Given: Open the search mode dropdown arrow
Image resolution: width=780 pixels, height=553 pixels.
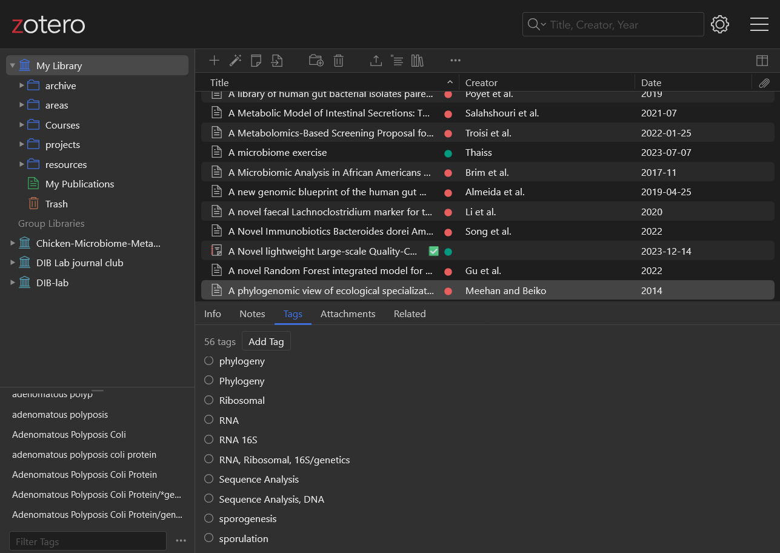Looking at the screenshot, I should click(x=543, y=25).
